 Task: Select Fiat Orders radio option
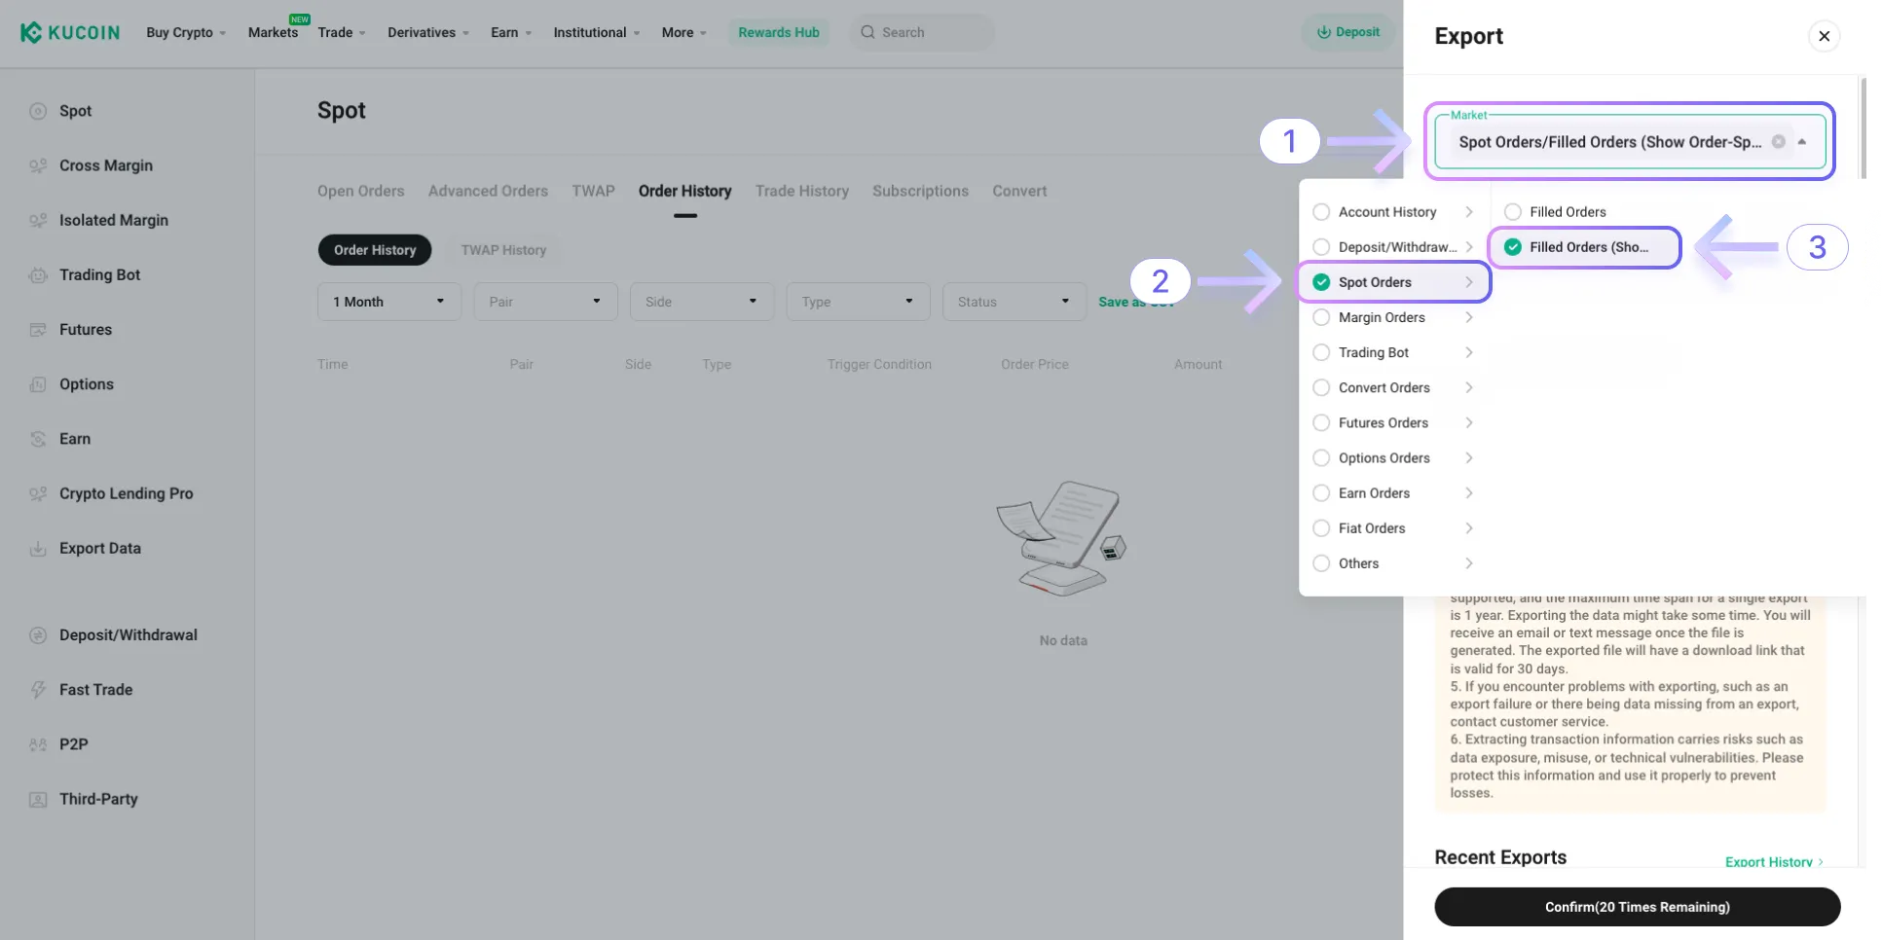(x=1321, y=527)
